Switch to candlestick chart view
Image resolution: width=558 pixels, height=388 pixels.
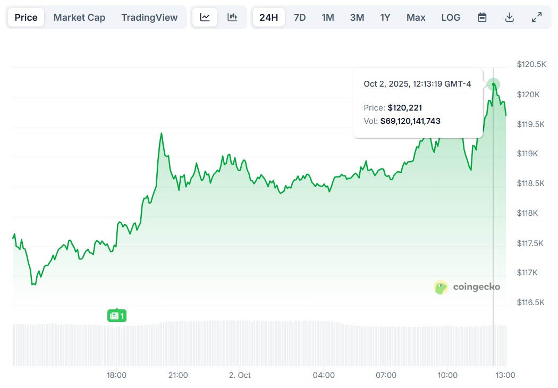(232, 17)
